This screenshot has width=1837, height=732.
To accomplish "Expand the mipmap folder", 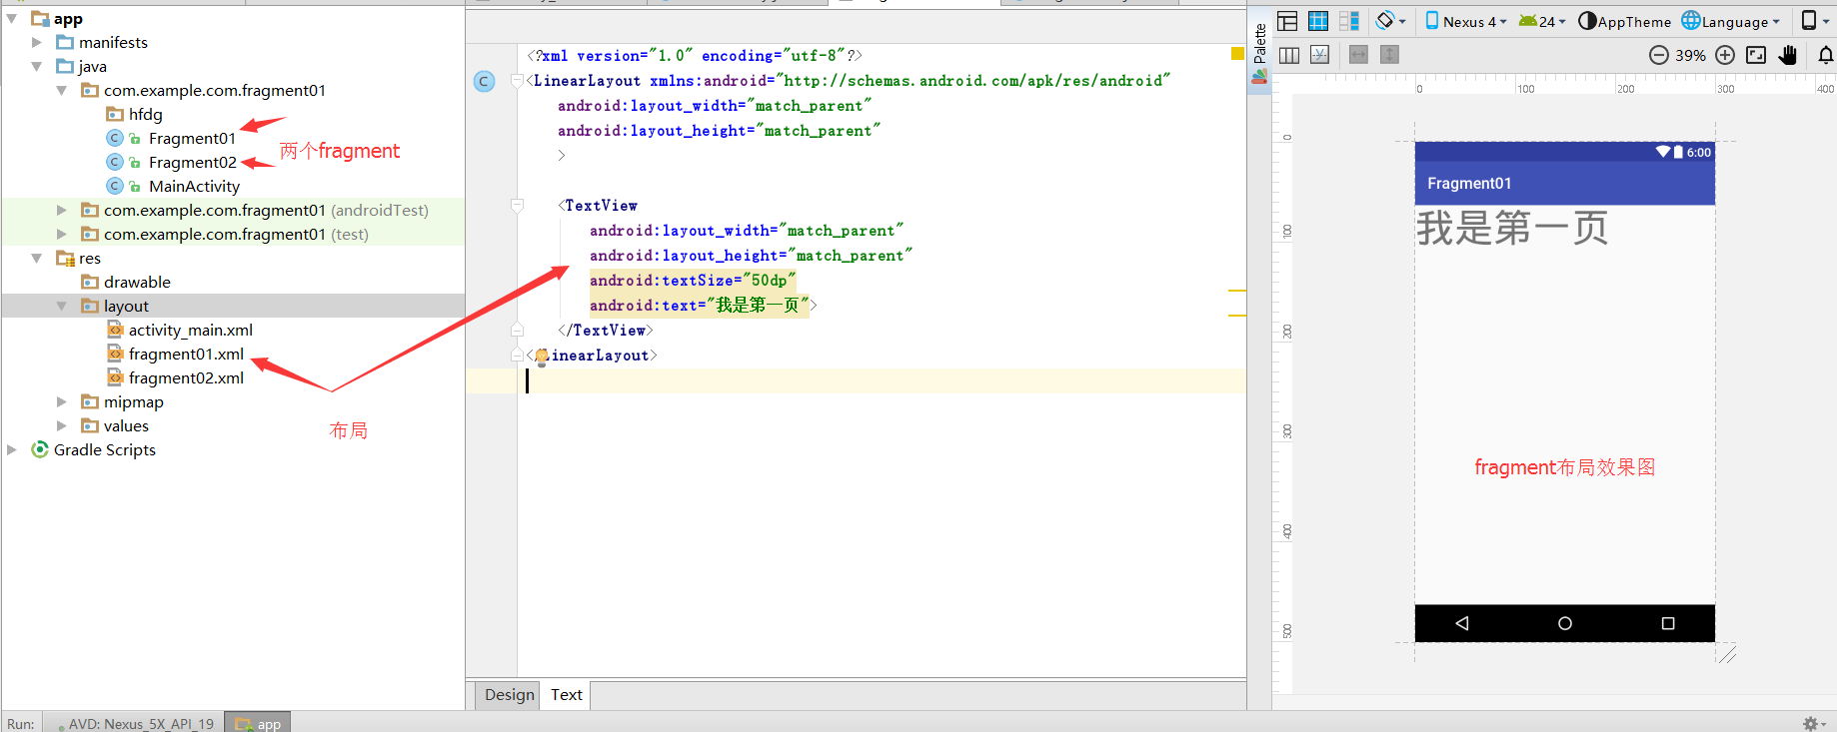I will (x=62, y=401).
